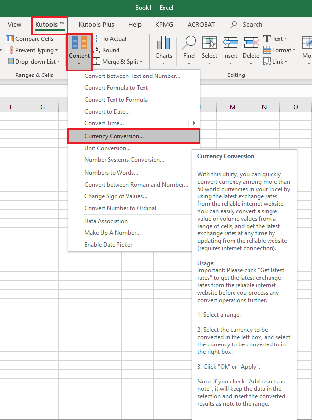Click the Search box text
Image resolution: width=312 pixels, height=420 pixels.
[x=252, y=24]
